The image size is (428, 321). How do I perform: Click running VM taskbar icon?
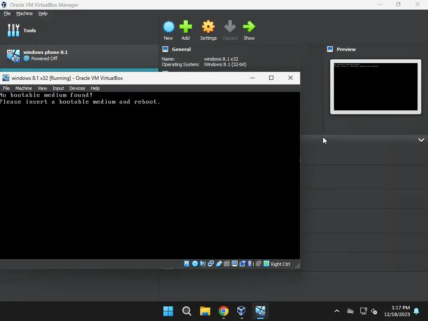point(260,311)
